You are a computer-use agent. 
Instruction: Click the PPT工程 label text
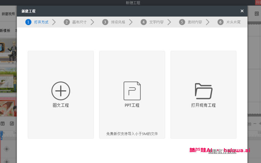click(132, 105)
